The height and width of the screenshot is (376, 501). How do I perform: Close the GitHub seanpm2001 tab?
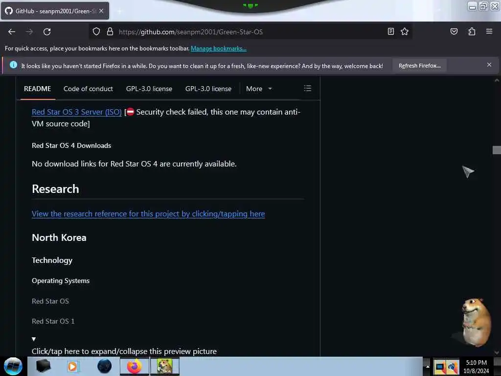(101, 11)
